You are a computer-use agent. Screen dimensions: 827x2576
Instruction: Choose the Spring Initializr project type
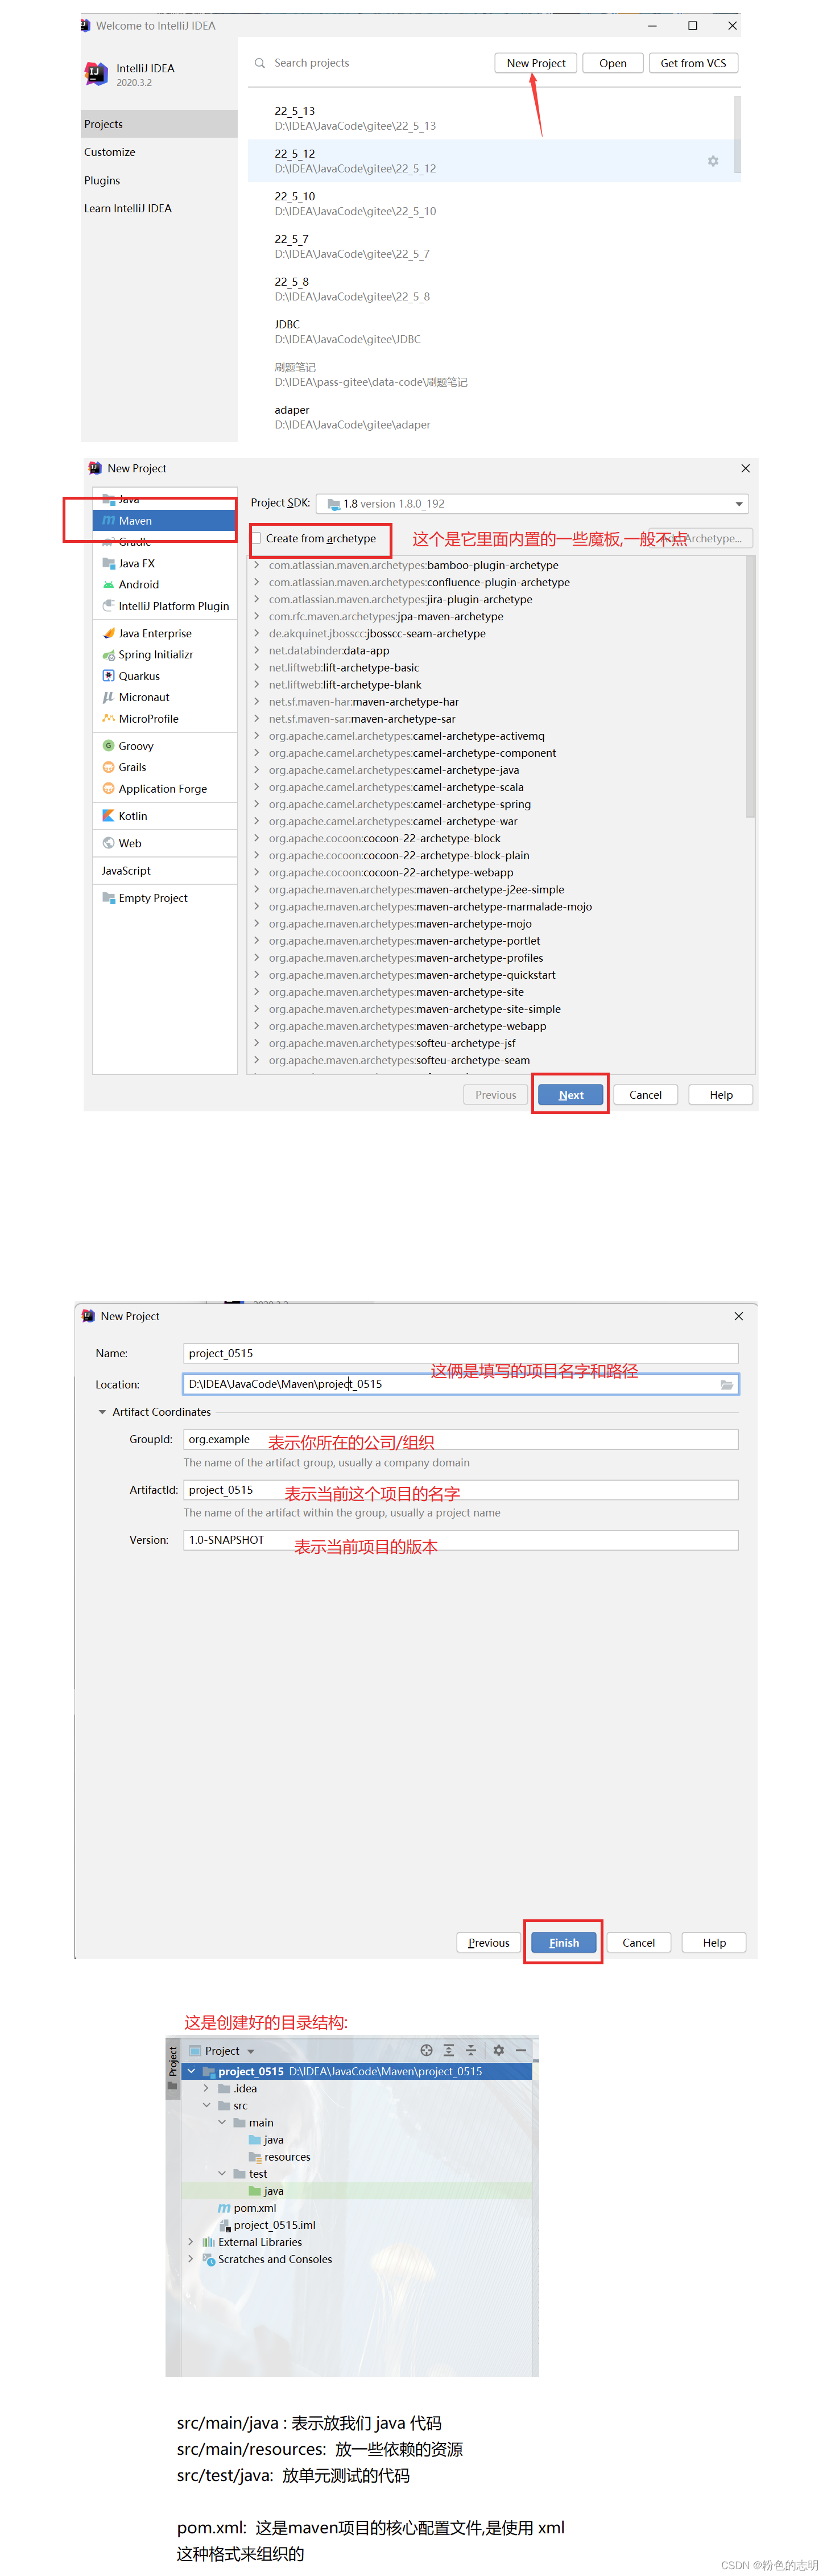pyautogui.click(x=148, y=654)
